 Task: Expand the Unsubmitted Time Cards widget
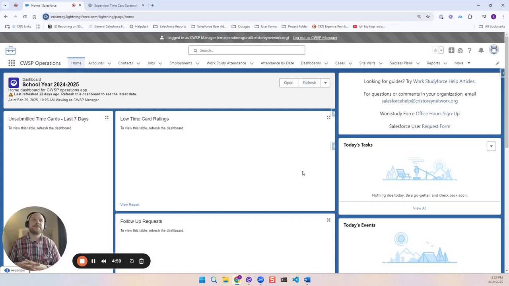[107, 118]
